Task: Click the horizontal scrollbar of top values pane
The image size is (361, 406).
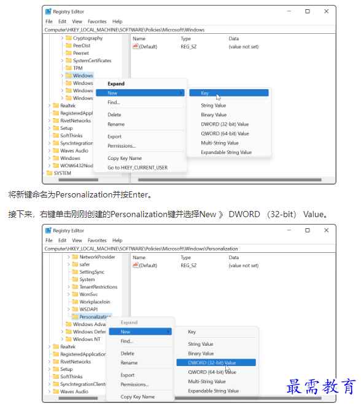Action: 230,180
